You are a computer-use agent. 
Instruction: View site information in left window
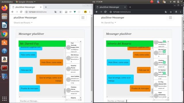pos(26,12)
